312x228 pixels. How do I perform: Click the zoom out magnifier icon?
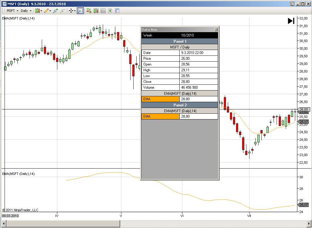[63, 11]
